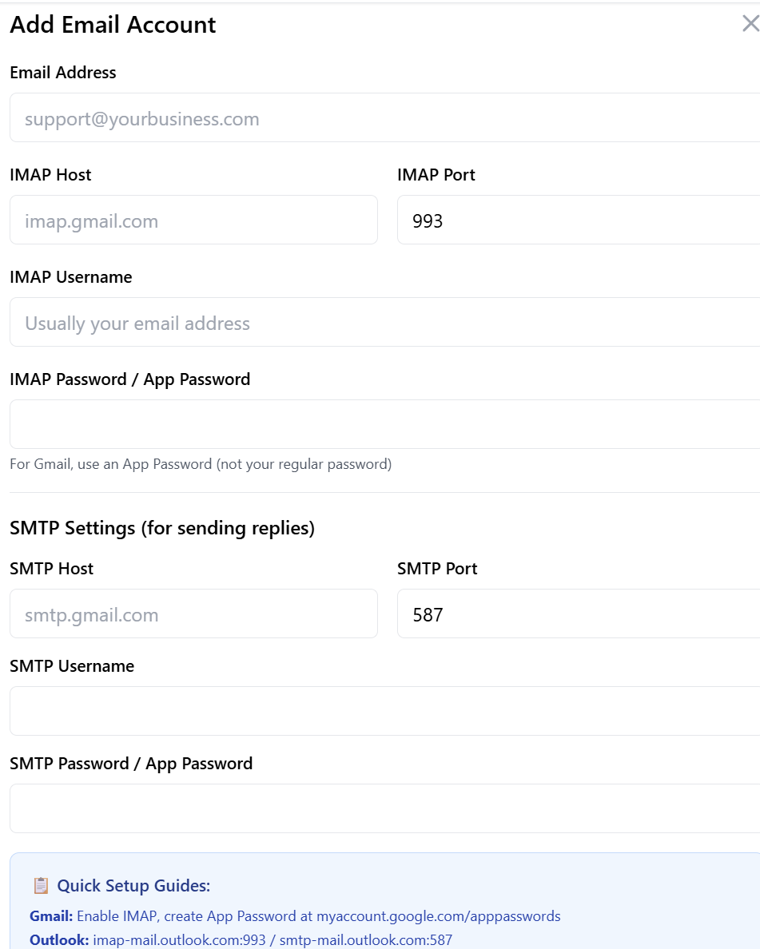Click the Quick Setup Guides heading
Viewport: 760px width, 949px height.
[x=133, y=885]
